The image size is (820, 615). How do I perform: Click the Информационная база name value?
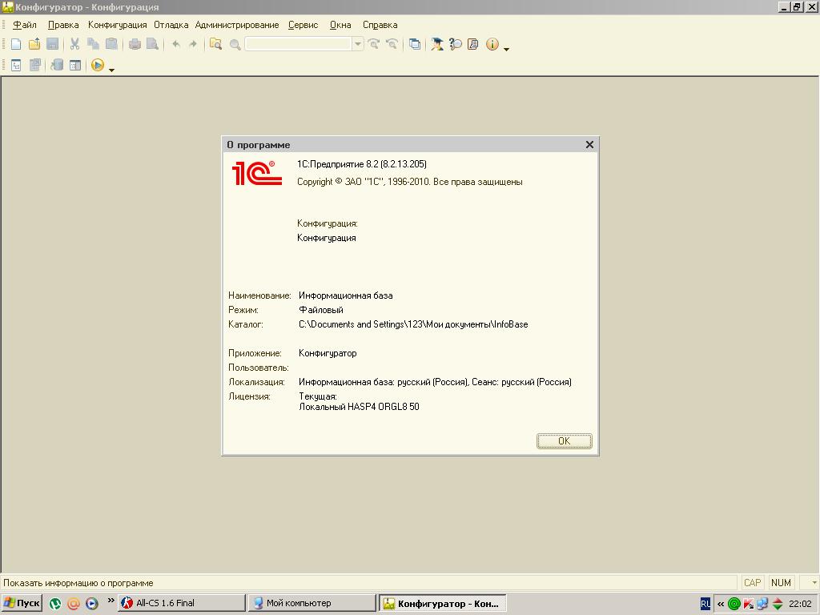click(x=346, y=295)
